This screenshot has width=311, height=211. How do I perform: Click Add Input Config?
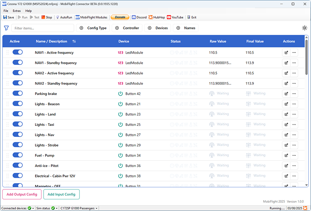pyautogui.click(x=61, y=194)
